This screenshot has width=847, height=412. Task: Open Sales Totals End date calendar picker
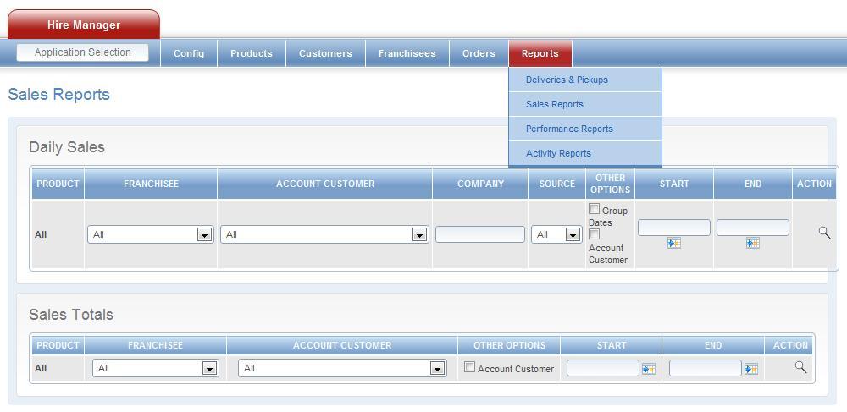[750, 369]
